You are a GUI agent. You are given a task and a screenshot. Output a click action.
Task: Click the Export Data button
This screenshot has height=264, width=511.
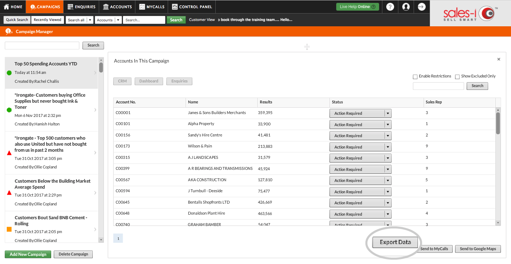pos(395,242)
